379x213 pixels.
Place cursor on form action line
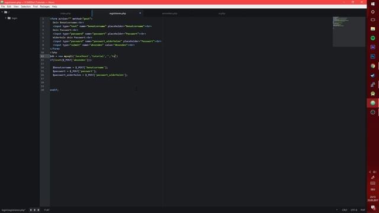tap(71, 18)
